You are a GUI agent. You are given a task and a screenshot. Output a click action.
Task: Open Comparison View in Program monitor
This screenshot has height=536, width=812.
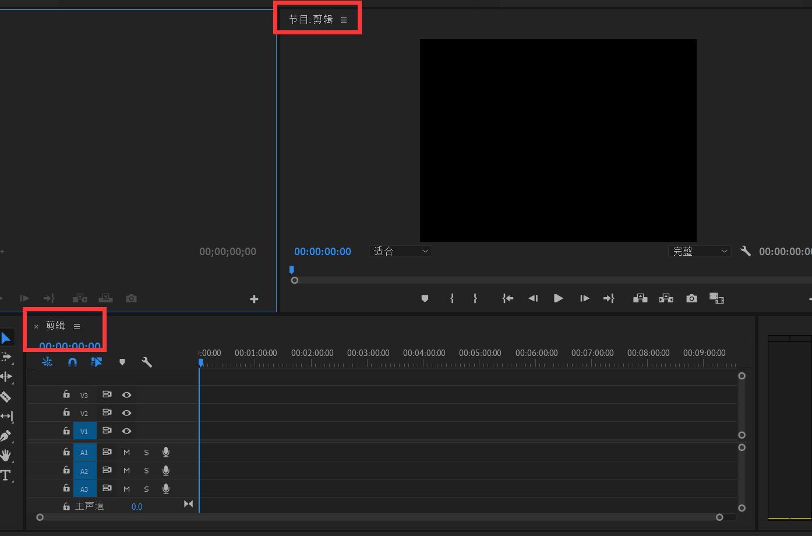pos(716,298)
